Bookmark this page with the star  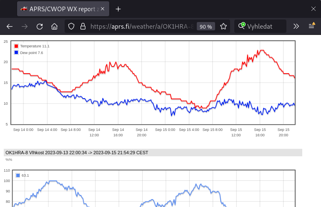(x=223, y=26)
